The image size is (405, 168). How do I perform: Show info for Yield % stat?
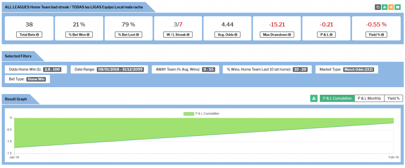tap(382, 35)
